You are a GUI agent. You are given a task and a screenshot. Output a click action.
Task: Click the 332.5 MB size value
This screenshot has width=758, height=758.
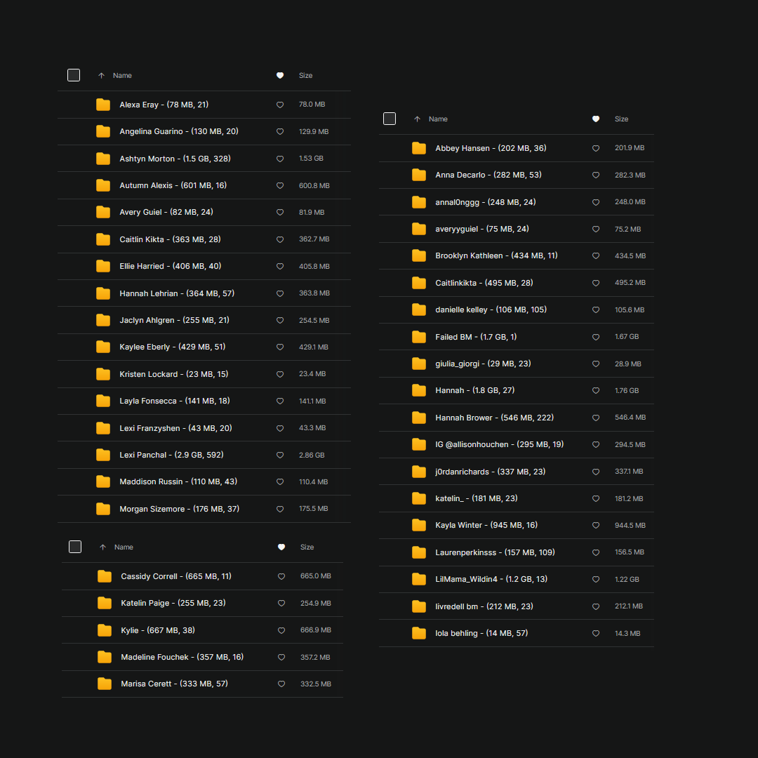coord(315,684)
